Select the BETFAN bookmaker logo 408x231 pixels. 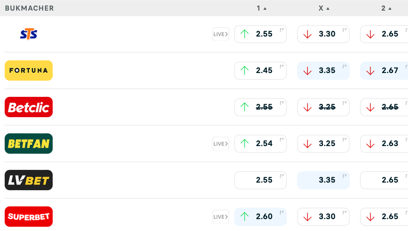click(28, 144)
